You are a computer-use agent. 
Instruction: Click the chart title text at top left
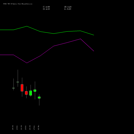18,4
